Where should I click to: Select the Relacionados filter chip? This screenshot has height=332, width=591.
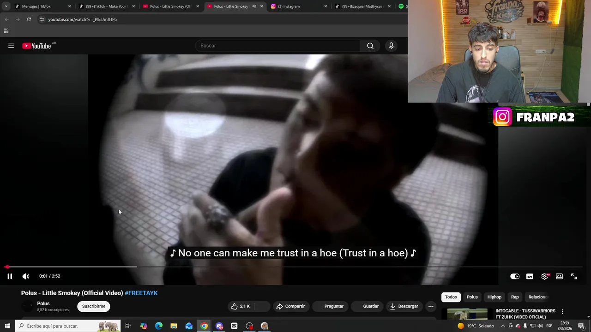pos(537,297)
